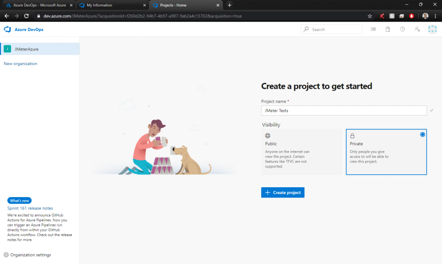Open the Help question mark icon
This screenshot has height=264, width=442.
pos(403,29)
